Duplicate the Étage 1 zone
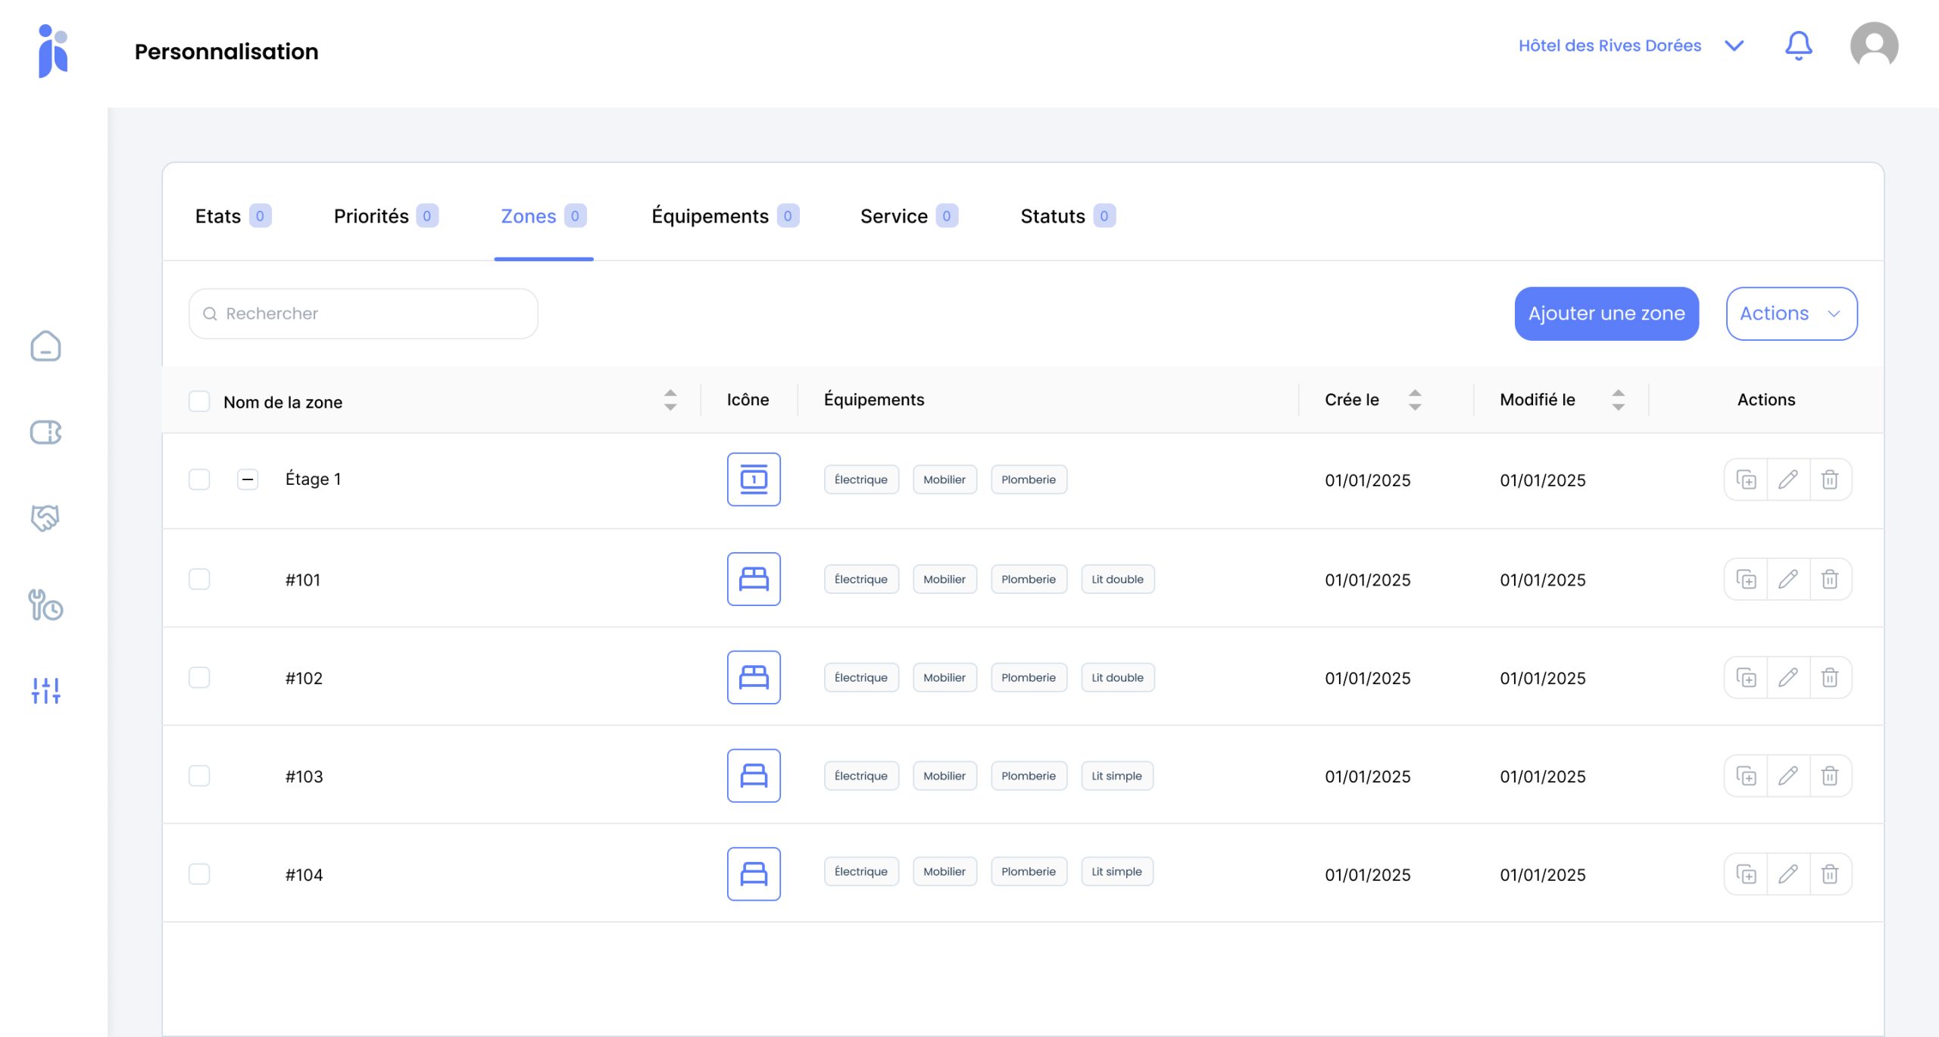This screenshot has width=1939, height=1037. pyautogui.click(x=1746, y=479)
